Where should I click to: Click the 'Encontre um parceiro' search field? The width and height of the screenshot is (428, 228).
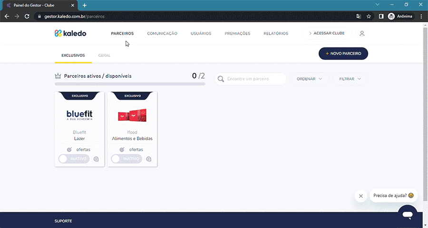pos(254,79)
